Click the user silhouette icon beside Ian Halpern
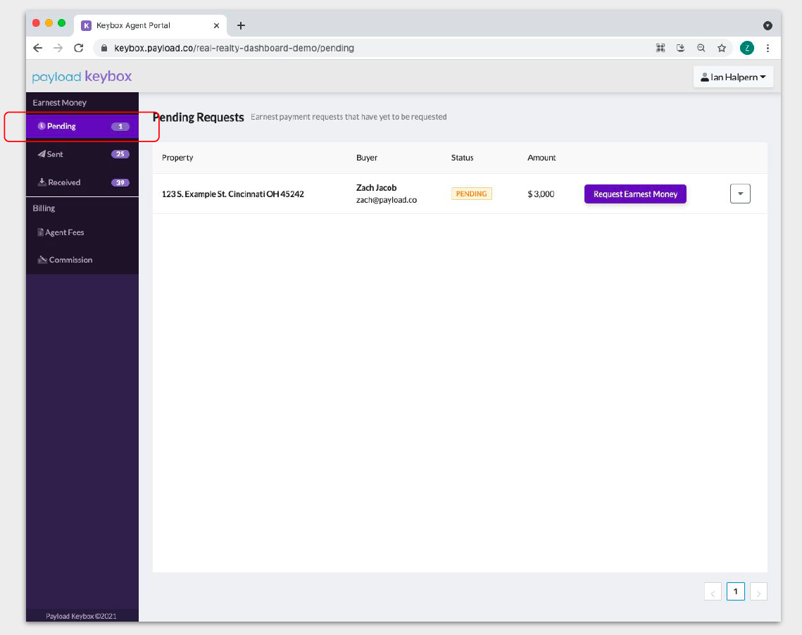This screenshot has width=802, height=635. point(705,76)
